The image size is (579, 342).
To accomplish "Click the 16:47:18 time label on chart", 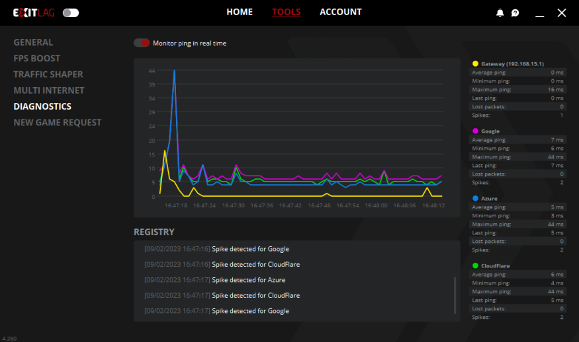I will [x=176, y=205].
